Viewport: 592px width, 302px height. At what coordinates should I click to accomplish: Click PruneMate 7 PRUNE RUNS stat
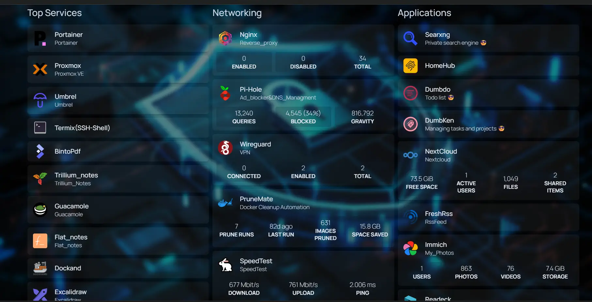237,230
